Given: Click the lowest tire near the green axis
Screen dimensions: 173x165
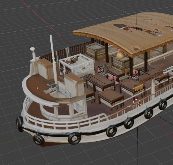Looking at the screenshot, I should click(39, 139).
